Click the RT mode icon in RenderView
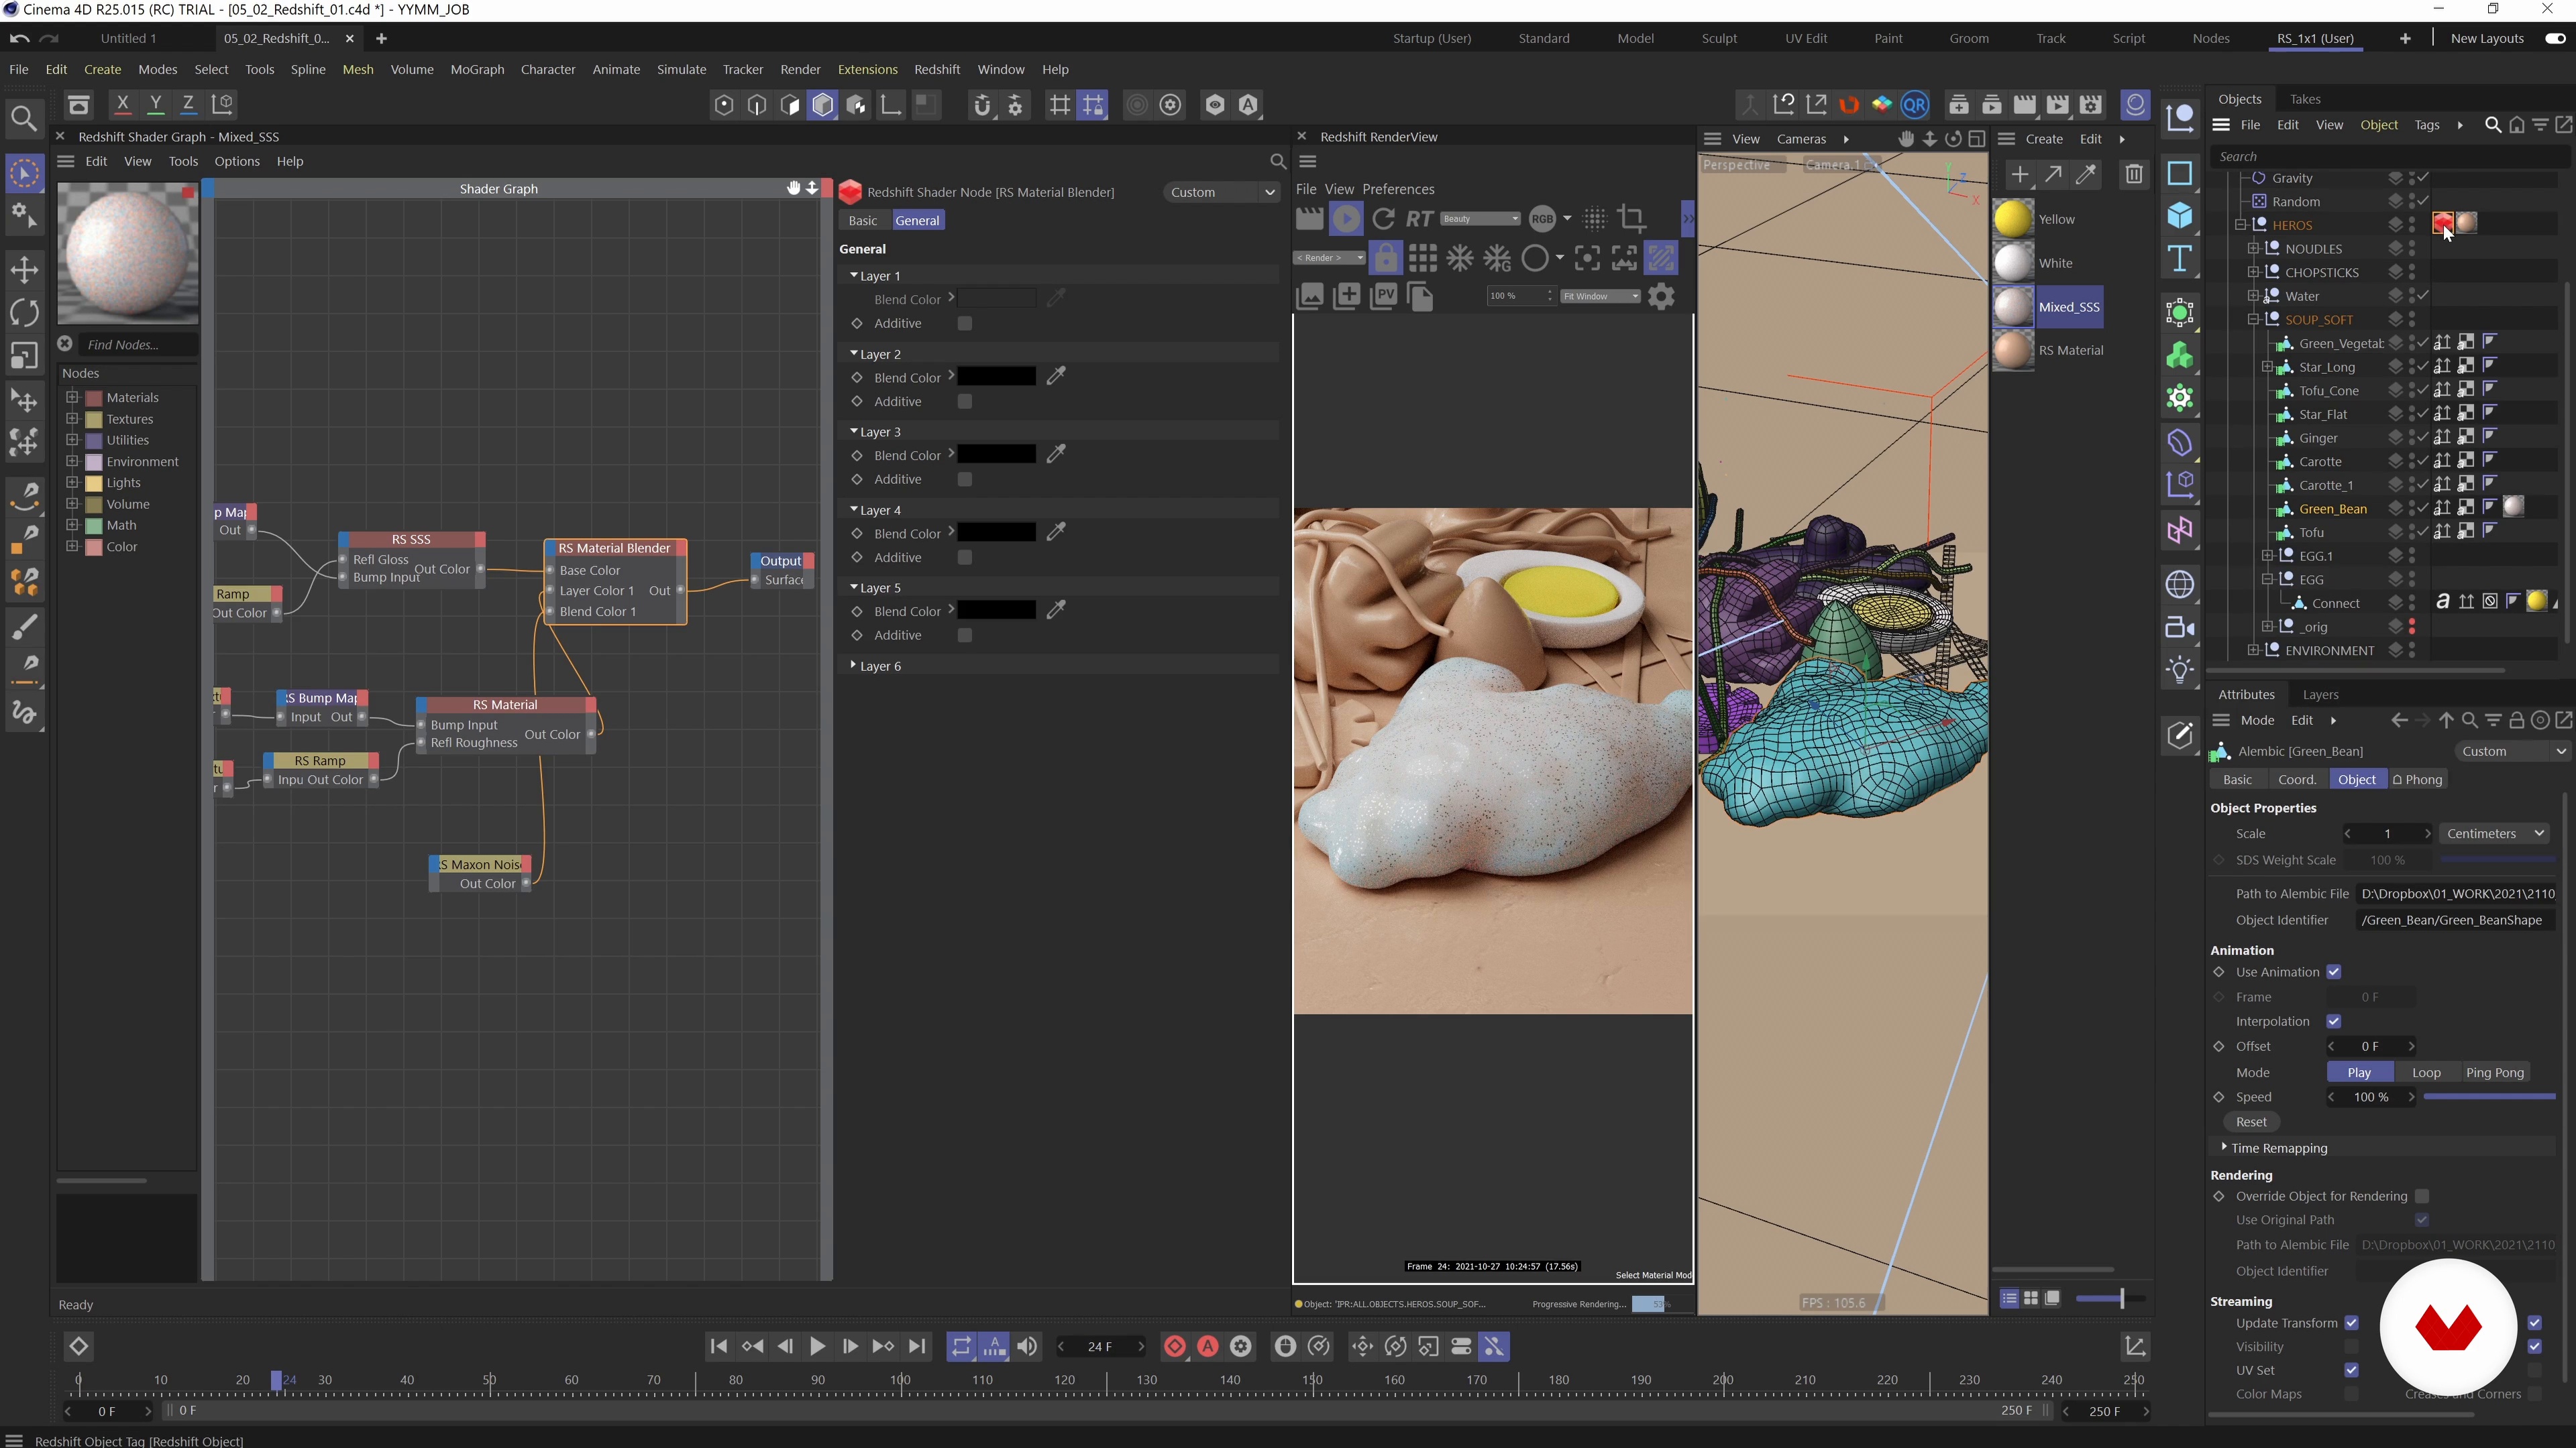The height and width of the screenshot is (1448, 2576). click(1419, 219)
